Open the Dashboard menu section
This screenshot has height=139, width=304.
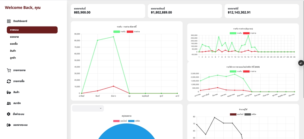[20, 21]
